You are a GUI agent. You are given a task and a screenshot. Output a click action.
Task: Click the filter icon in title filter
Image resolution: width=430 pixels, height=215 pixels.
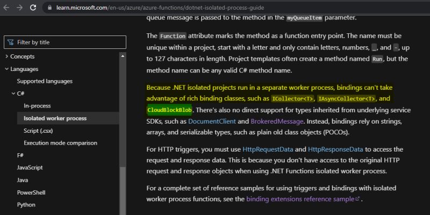coord(10,42)
